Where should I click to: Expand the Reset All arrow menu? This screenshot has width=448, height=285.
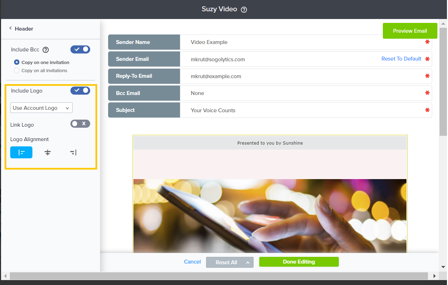tap(248, 262)
